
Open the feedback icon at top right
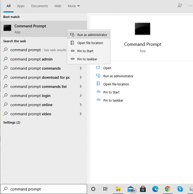[179, 6]
